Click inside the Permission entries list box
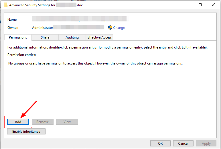Image resolution: width=221 pixels, height=149 pixels. click(110, 87)
